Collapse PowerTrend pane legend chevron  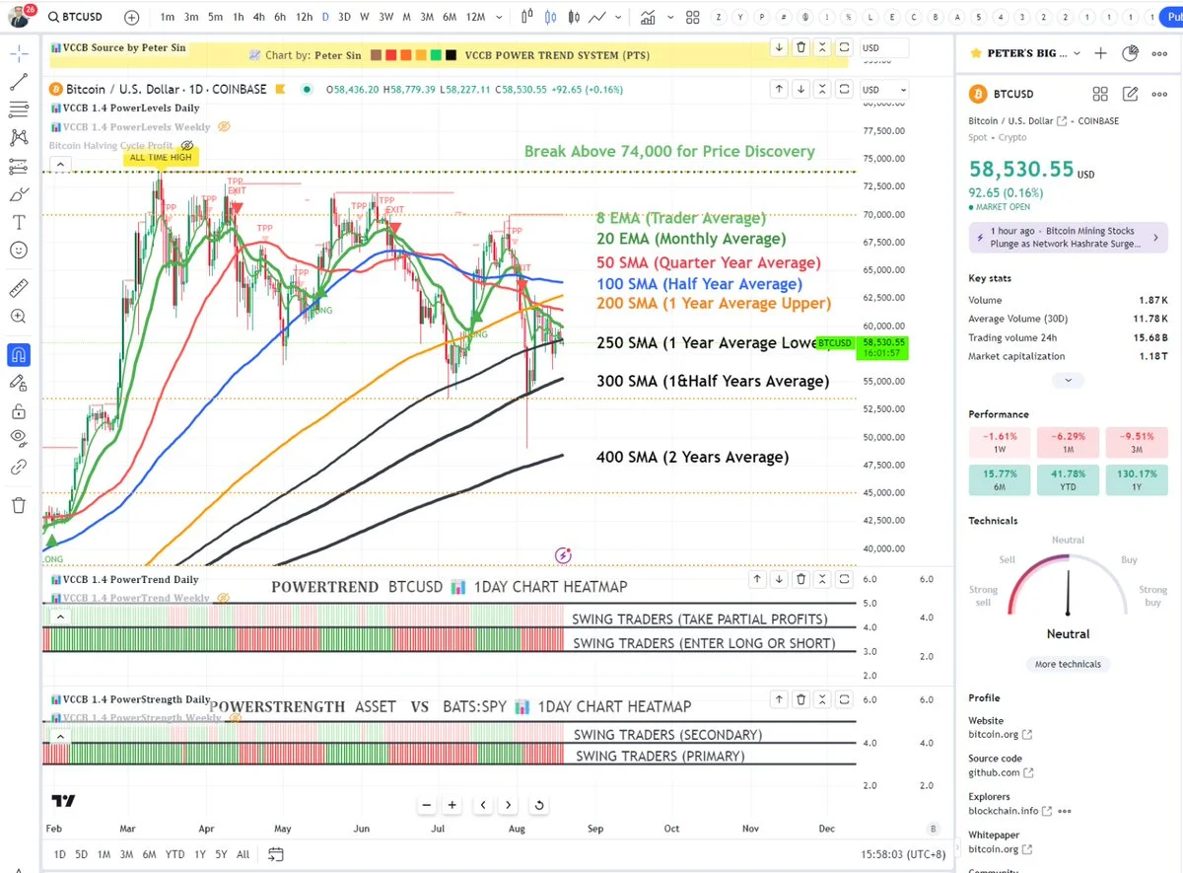pyautogui.click(x=58, y=617)
